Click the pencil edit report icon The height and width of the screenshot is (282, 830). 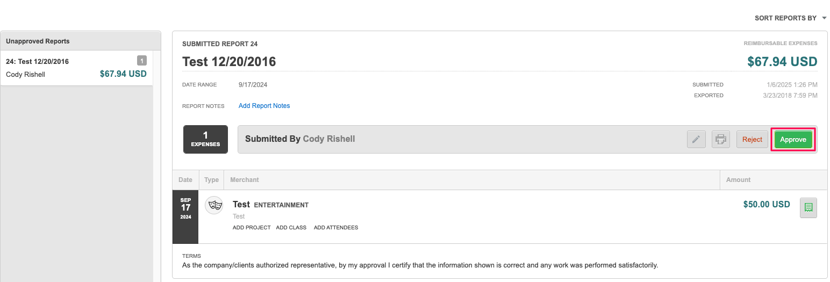(696, 140)
